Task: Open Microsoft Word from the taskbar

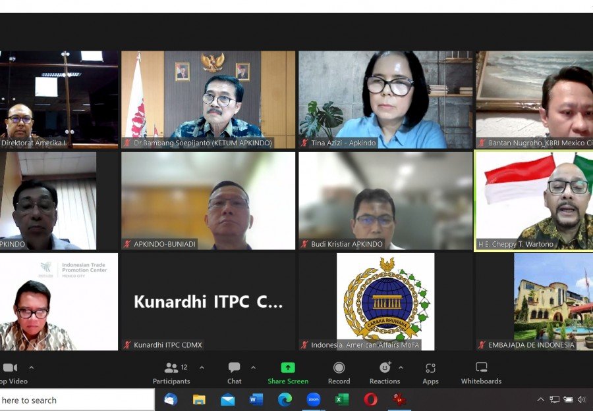Action: [x=256, y=399]
